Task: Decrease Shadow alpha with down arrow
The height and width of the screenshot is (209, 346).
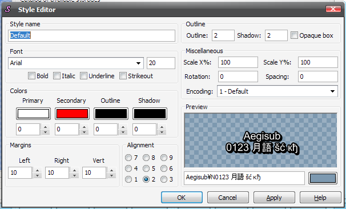Action: click(162, 132)
